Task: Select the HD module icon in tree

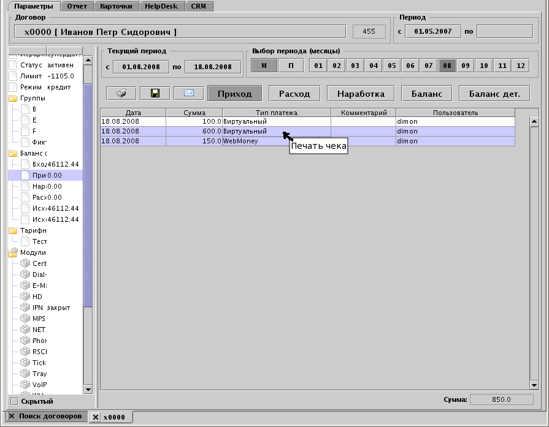Action: [x=25, y=297]
